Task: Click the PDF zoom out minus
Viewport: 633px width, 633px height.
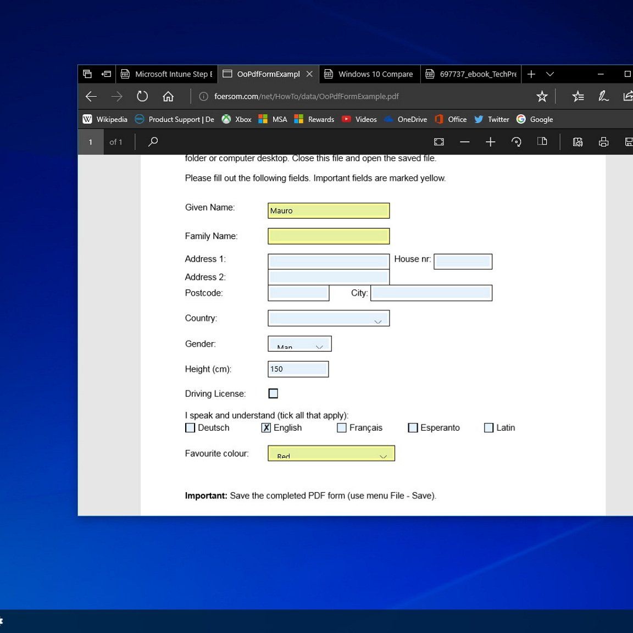Action: click(x=464, y=142)
